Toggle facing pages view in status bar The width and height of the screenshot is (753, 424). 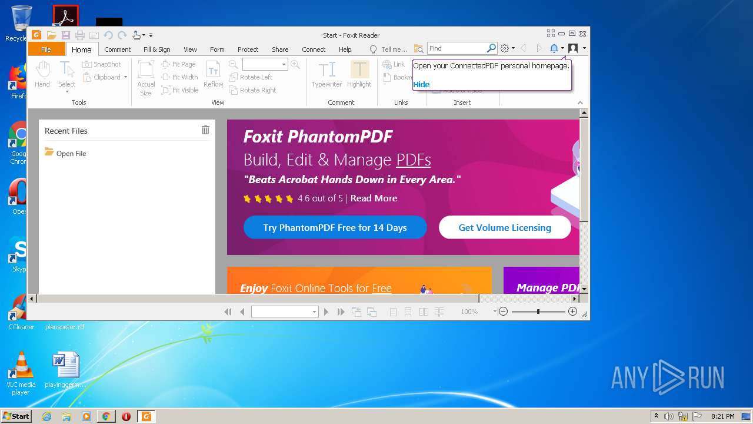click(424, 312)
